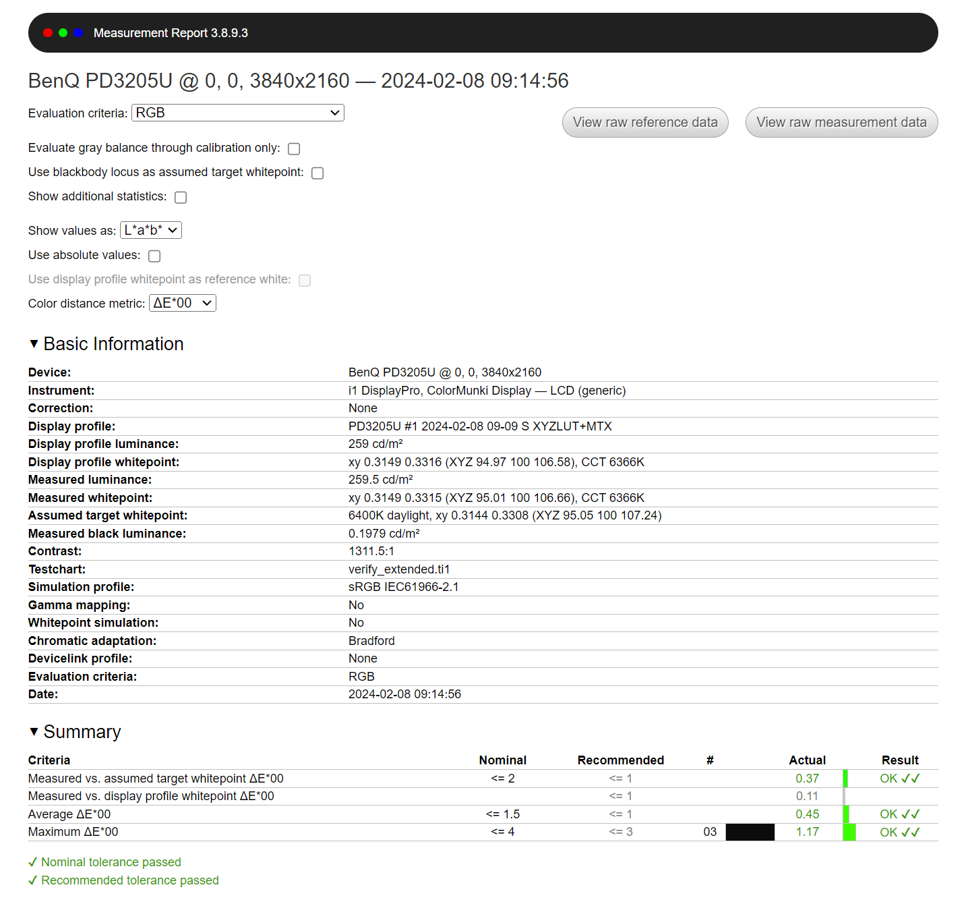The image size is (970, 902).
Task: Check the Show additional statistics box
Action: coord(181,198)
